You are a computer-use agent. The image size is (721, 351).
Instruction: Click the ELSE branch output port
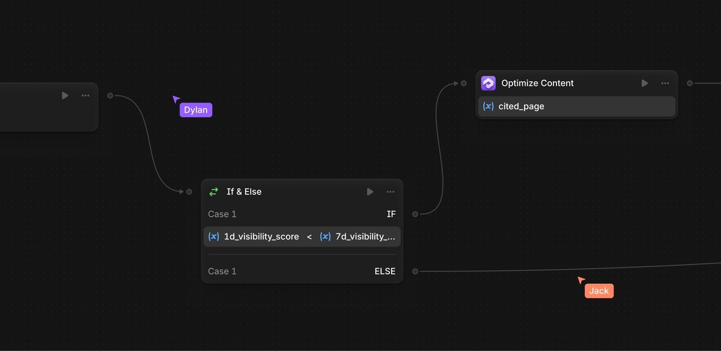415,271
